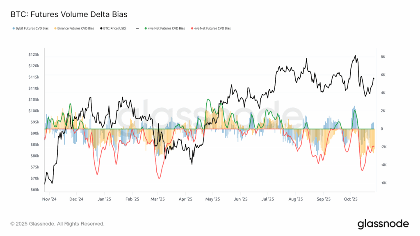Click the blue Bybit Futures CVD Bias legend dot
The height and width of the screenshot is (236, 420).
pos(14,29)
